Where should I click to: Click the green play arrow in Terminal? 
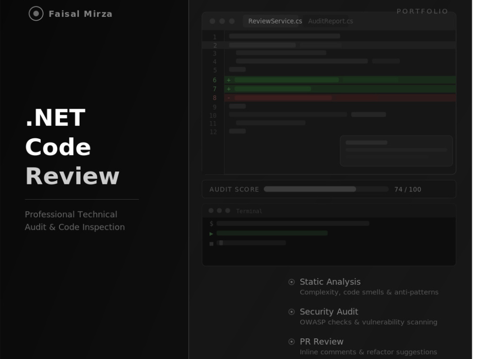211,234
